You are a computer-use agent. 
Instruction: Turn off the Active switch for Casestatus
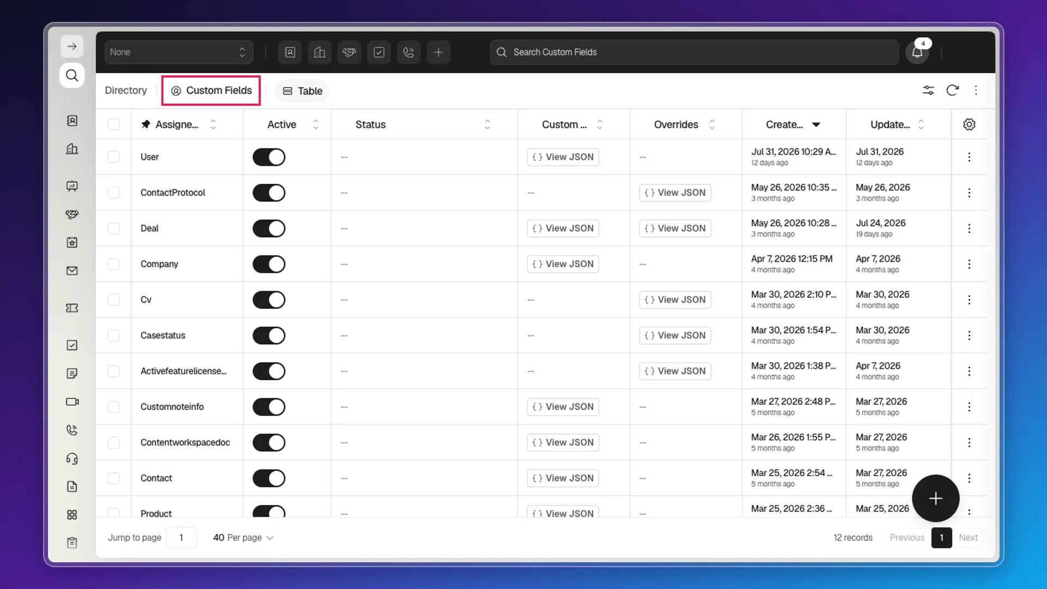(269, 335)
